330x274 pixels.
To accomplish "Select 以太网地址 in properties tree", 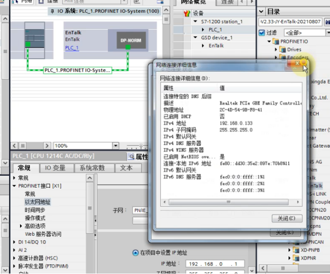I will pyautogui.click(x=38, y=202).
